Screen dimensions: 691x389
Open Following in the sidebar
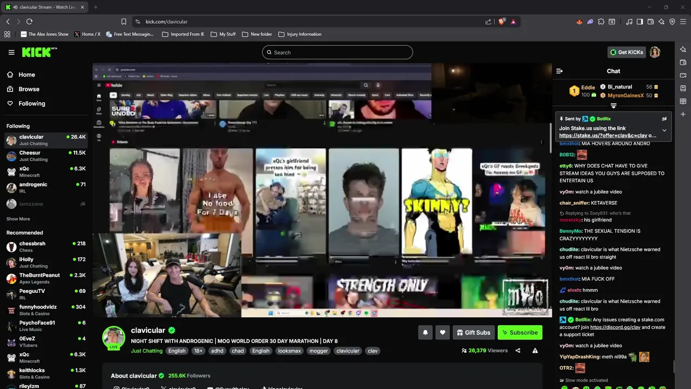click(x=32, y=104)
